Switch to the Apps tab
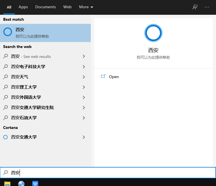This screenshot has height=186, width=216. pyautogui.click(x=23, y=7)
